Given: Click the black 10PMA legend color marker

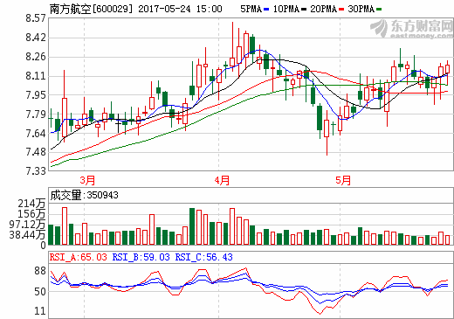Looking at the screenshot, I should point(304,10).
